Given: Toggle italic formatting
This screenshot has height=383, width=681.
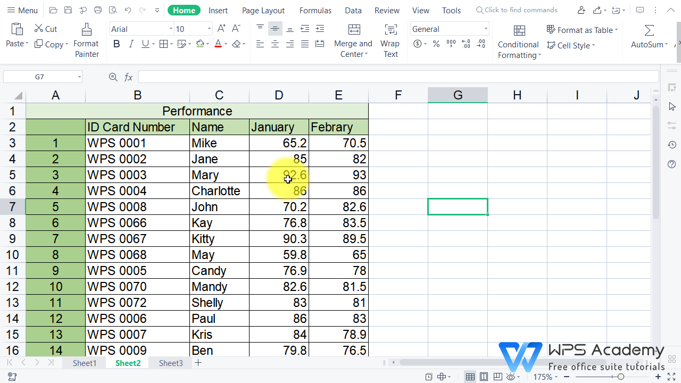Looking at the screenshot, I should pos(131,44).
